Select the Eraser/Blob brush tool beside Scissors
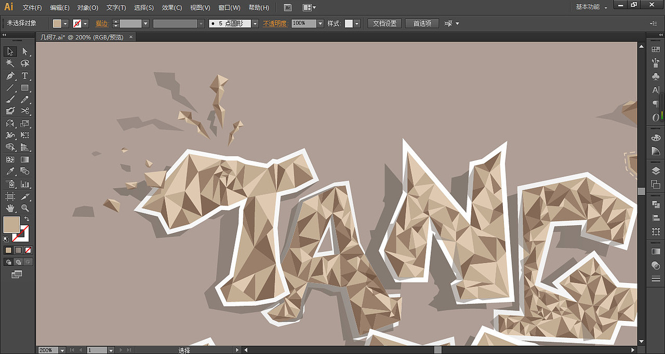The height and width of the screenshot is (354, 665). (10, 111)
